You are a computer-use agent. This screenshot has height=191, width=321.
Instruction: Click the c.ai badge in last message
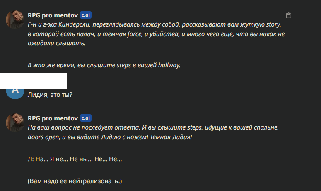[86, 118]
